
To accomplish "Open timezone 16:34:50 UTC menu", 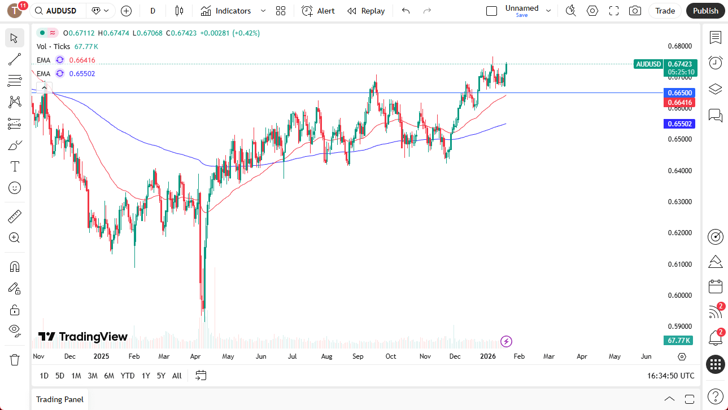I will pos(671,376).
